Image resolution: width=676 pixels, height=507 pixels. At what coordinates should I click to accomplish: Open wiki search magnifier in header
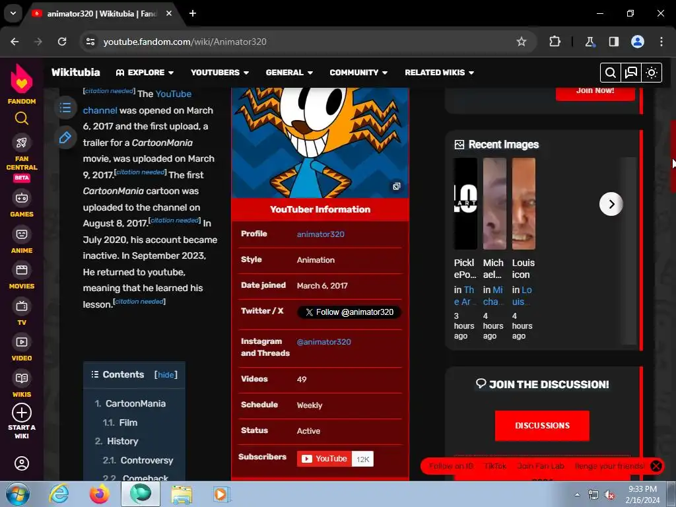(611, 73)
